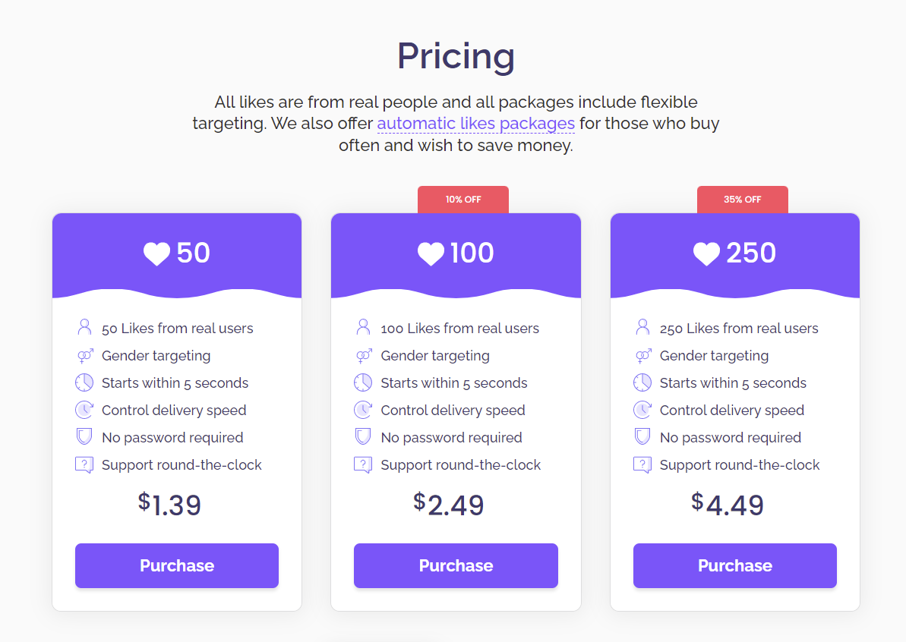Purchase the 50 likes package
This screenshot has height=642, width=906.
(x=177, y=565)
